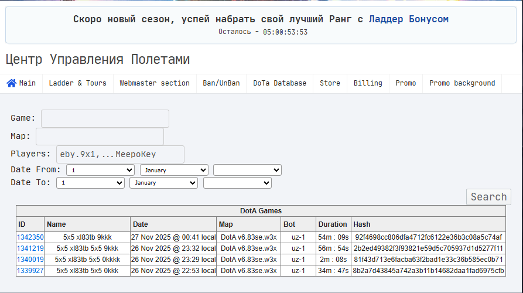Image resolution: width=523 pixels, height=293 pixels.
Task: Select the Promo background tab
Action: coord(462,83)
